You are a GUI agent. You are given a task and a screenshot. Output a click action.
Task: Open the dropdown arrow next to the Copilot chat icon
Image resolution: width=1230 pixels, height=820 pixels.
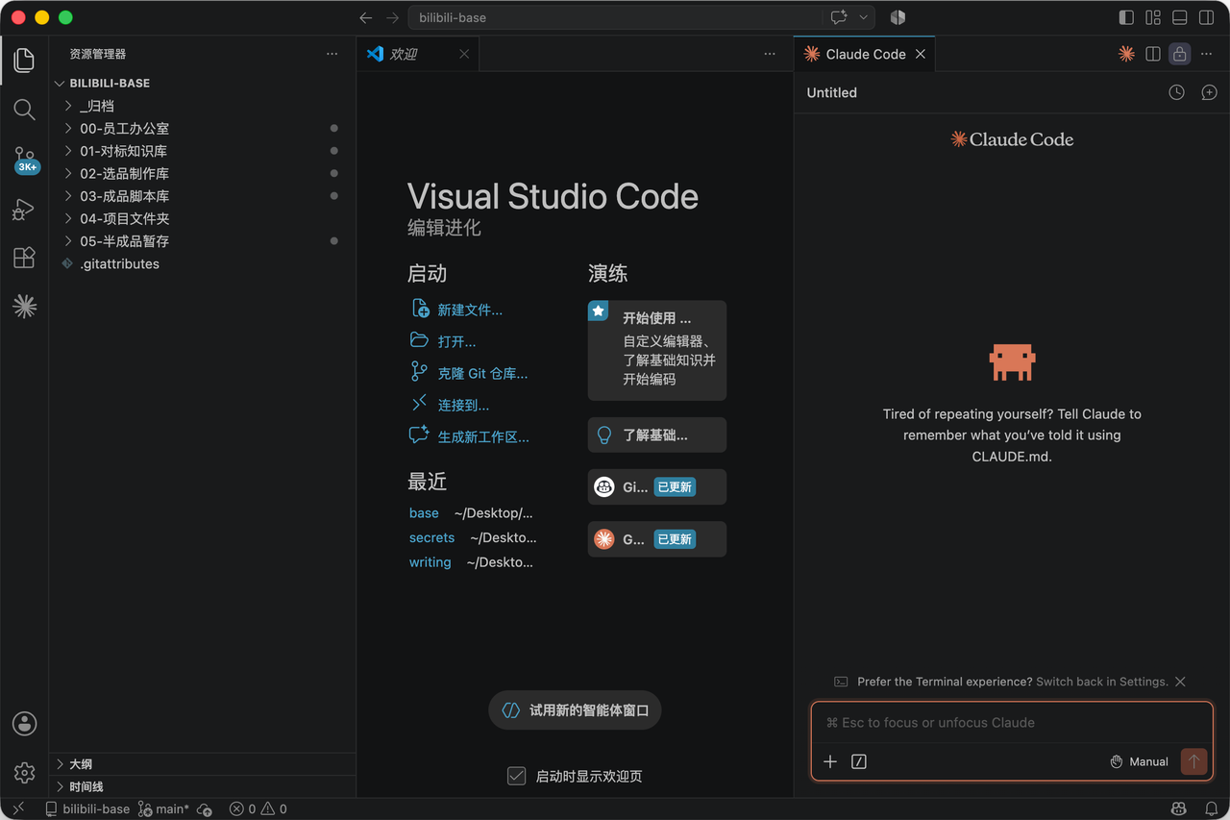tap(863, 17)
